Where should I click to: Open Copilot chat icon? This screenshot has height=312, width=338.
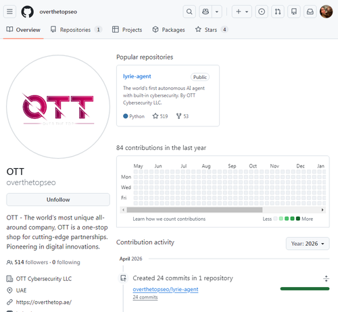click(x=206, y=11)
